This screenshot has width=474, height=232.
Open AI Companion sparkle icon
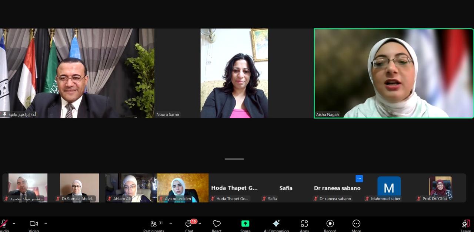[276, 224]
